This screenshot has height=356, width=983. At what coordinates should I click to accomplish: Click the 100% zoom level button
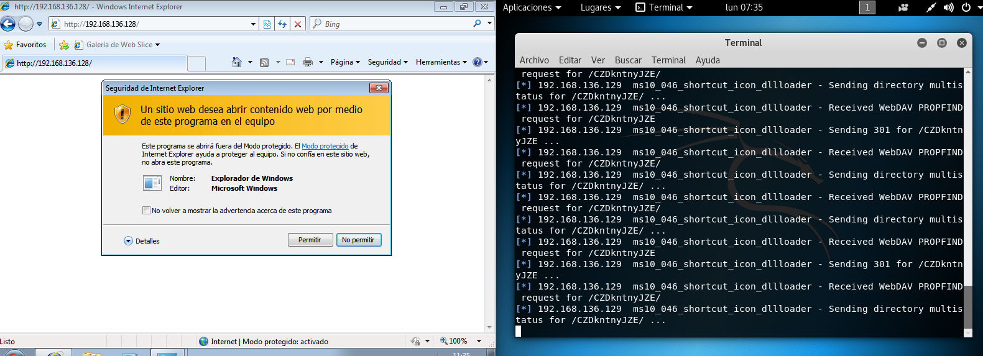(454, 341)
